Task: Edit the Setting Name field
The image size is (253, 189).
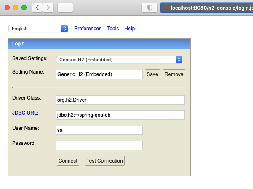Action: coord(99,74)
